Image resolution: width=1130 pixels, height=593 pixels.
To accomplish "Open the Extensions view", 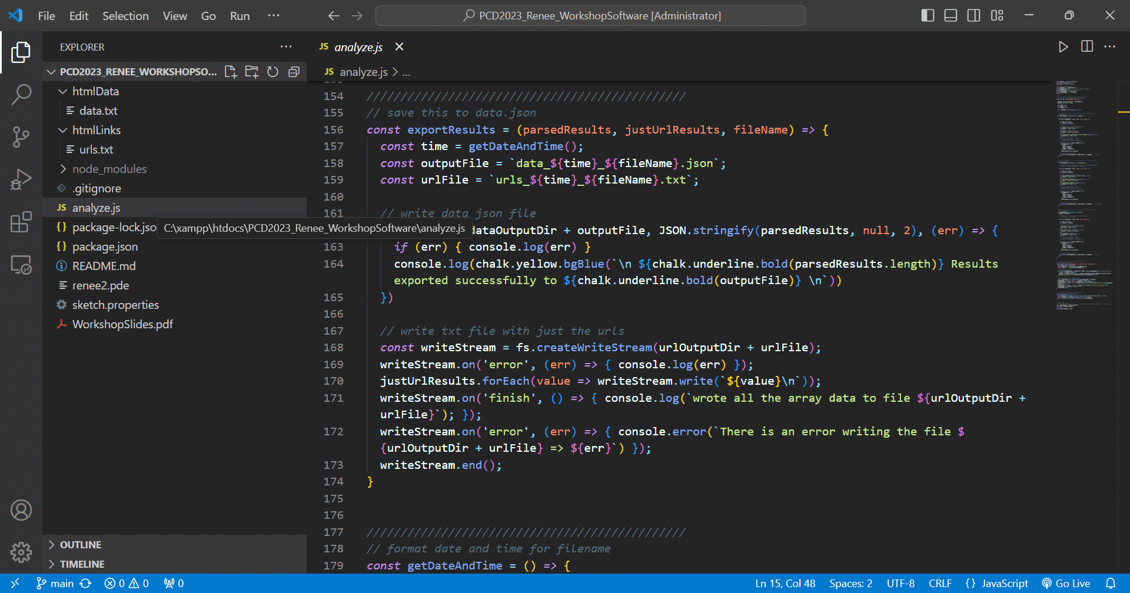I will pos(21,222).
